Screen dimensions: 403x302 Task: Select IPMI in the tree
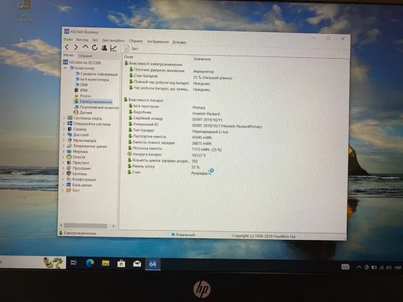81,90
